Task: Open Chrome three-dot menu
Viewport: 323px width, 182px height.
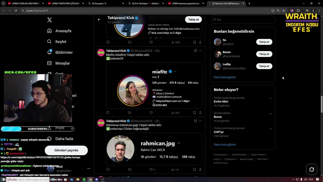Action: pos(319,11)
